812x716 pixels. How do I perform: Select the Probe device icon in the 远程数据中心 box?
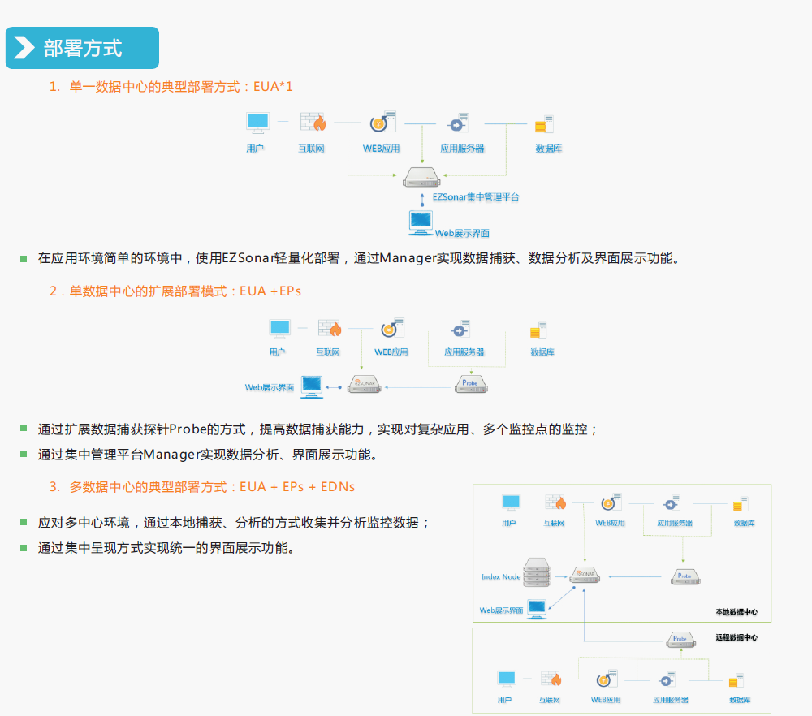[680, 640]
